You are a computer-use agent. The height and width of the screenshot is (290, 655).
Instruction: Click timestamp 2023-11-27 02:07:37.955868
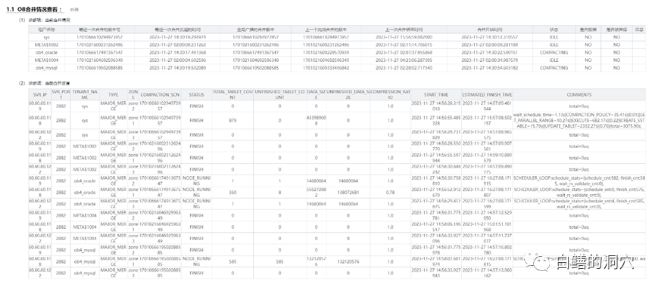[x=404, y=53]
